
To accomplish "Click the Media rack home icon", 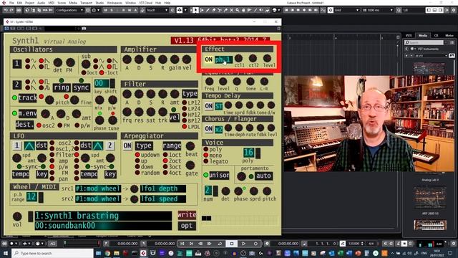I will coord(412,49).
